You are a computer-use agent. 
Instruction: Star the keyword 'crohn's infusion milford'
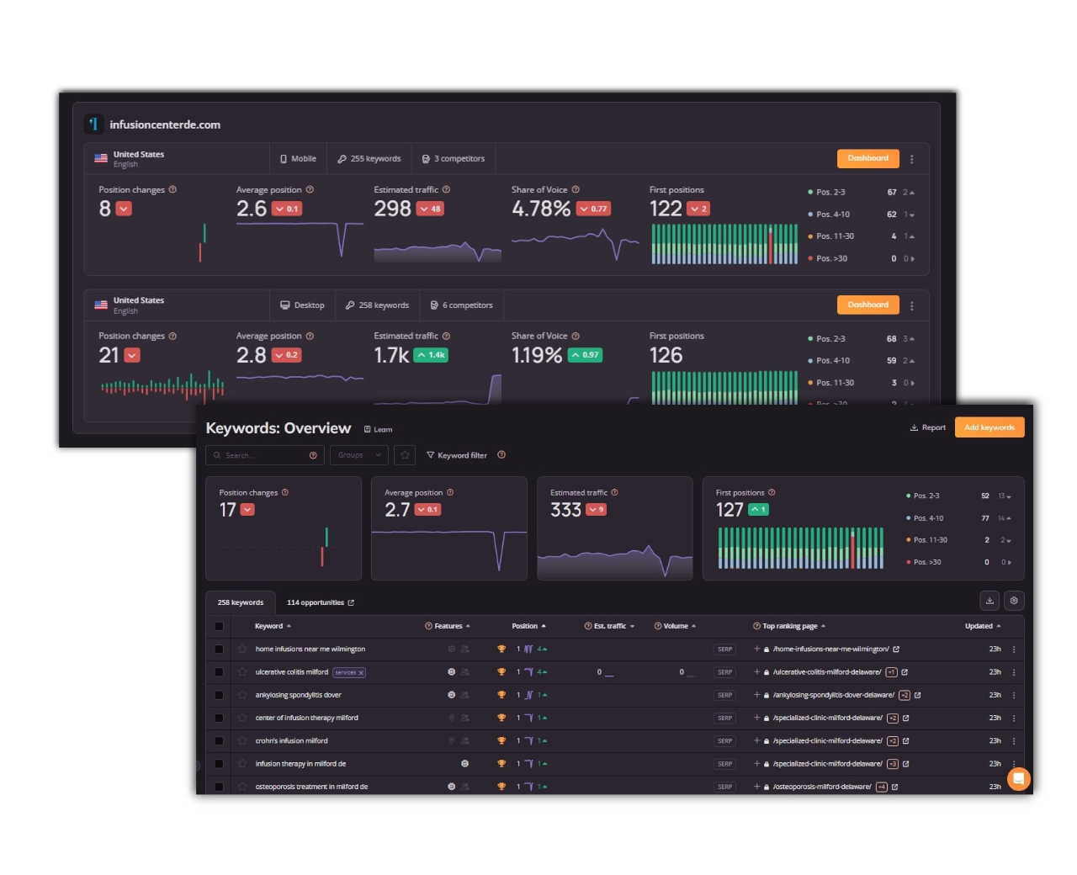(242, 740)
